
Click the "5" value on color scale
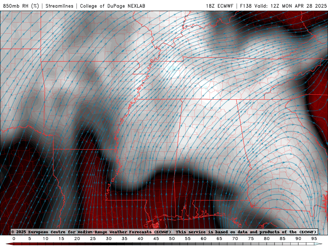point(30,239)
